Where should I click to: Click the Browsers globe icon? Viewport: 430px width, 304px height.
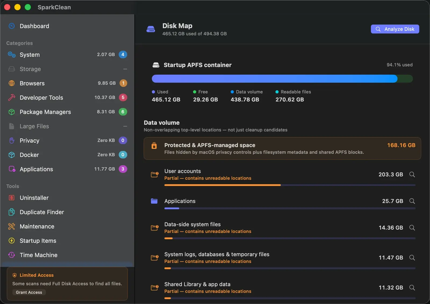tap(12, 83)
